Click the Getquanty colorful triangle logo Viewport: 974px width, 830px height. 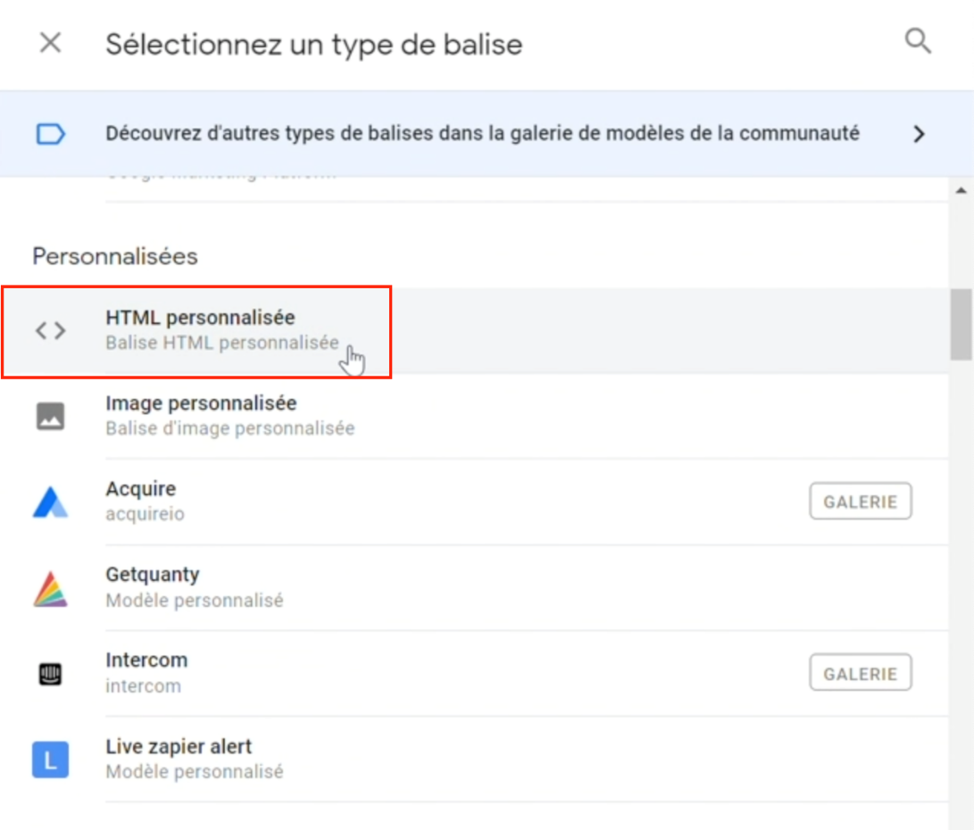pyautogui.click(x=50, y=588)
